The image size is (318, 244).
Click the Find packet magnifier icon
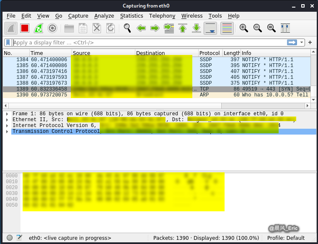click(127, 28)
